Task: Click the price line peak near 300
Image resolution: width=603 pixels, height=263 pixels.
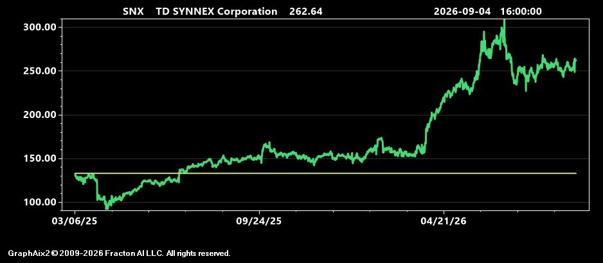Action: (504, 22)
